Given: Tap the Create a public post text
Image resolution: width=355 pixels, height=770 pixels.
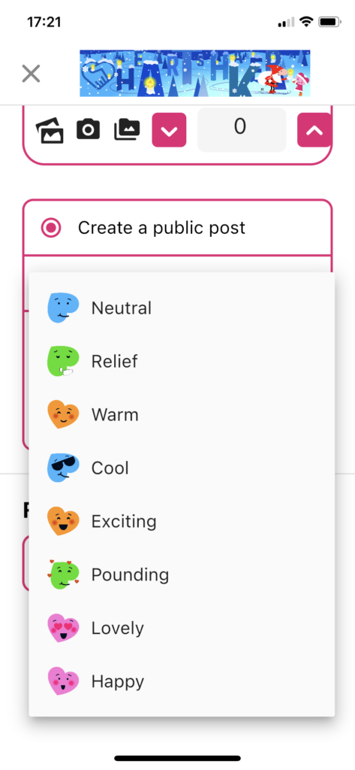Looking at the screenshot, I should tap(162, 228).
